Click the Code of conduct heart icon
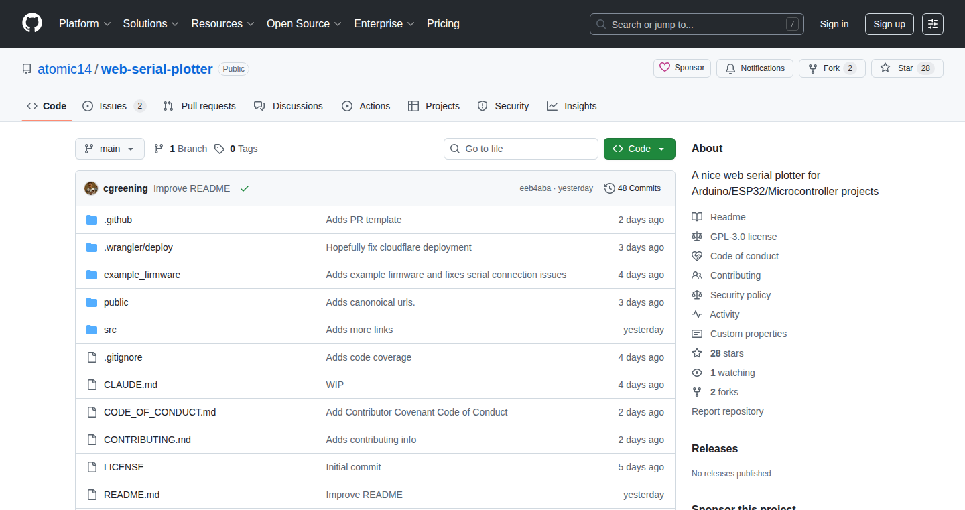Viewport: 965px width, 510px height. pos(697,256)
